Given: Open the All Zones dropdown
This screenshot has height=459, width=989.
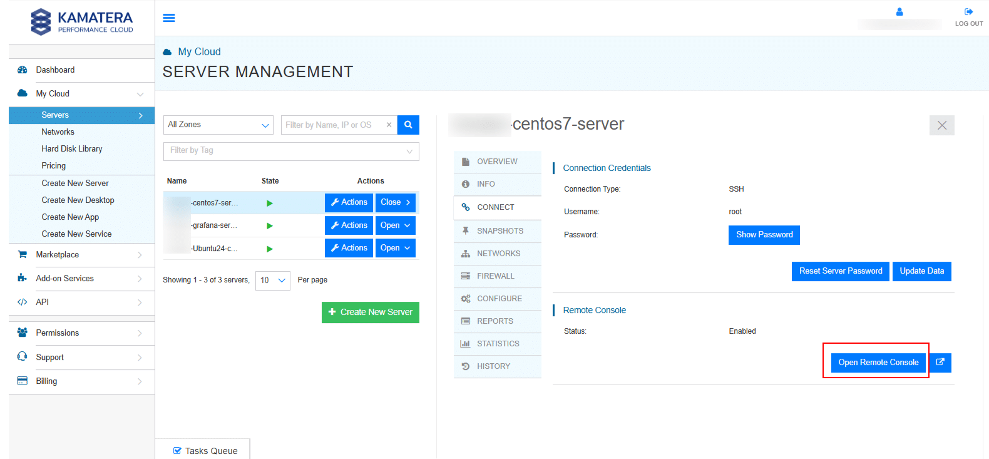Looking at the screenshot, I should [218, 125].
